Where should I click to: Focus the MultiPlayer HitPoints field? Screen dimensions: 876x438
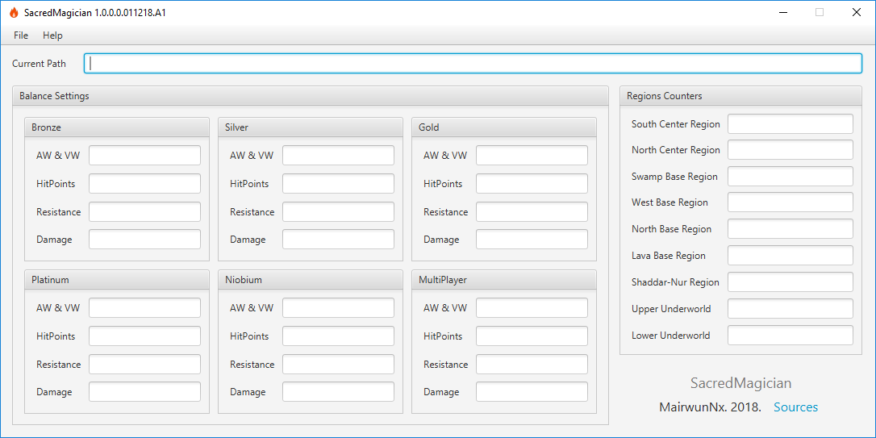(532, 336)
